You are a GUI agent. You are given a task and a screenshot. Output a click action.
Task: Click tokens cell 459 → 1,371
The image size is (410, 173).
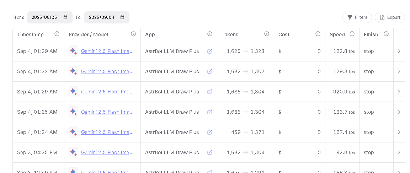tap(247, 132)
